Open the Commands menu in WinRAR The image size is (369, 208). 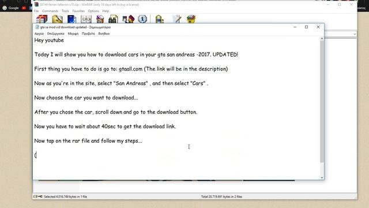pos(50,11)
